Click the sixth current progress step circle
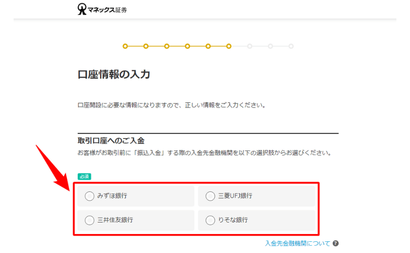Viewport: 410px width, 253px height. click(229, 46)
